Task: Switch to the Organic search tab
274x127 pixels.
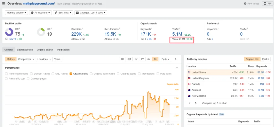Action: [45, 50]
